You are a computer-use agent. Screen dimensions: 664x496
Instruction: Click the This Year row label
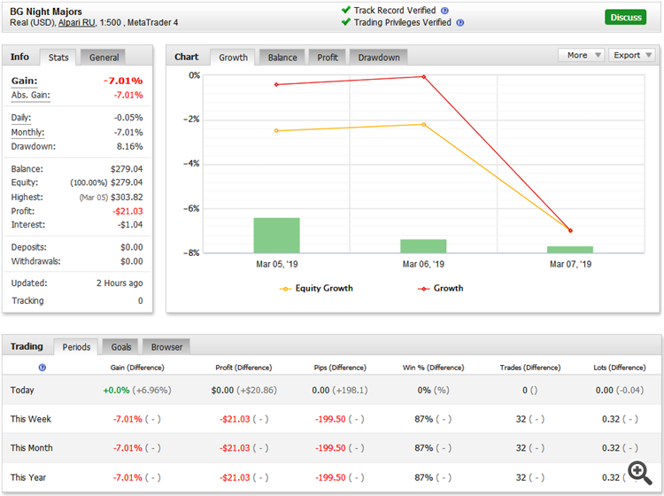28,477
